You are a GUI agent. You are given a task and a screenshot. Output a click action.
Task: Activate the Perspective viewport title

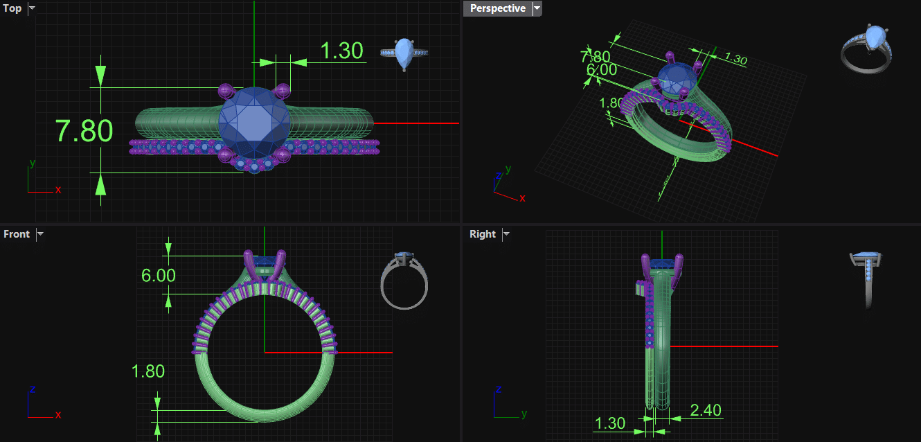(497, 8)
